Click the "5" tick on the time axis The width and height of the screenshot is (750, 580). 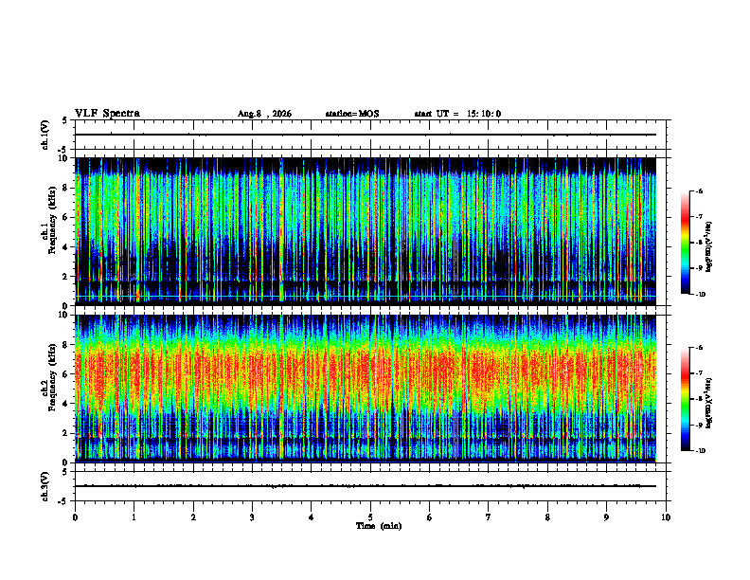(x=370, y=517)
